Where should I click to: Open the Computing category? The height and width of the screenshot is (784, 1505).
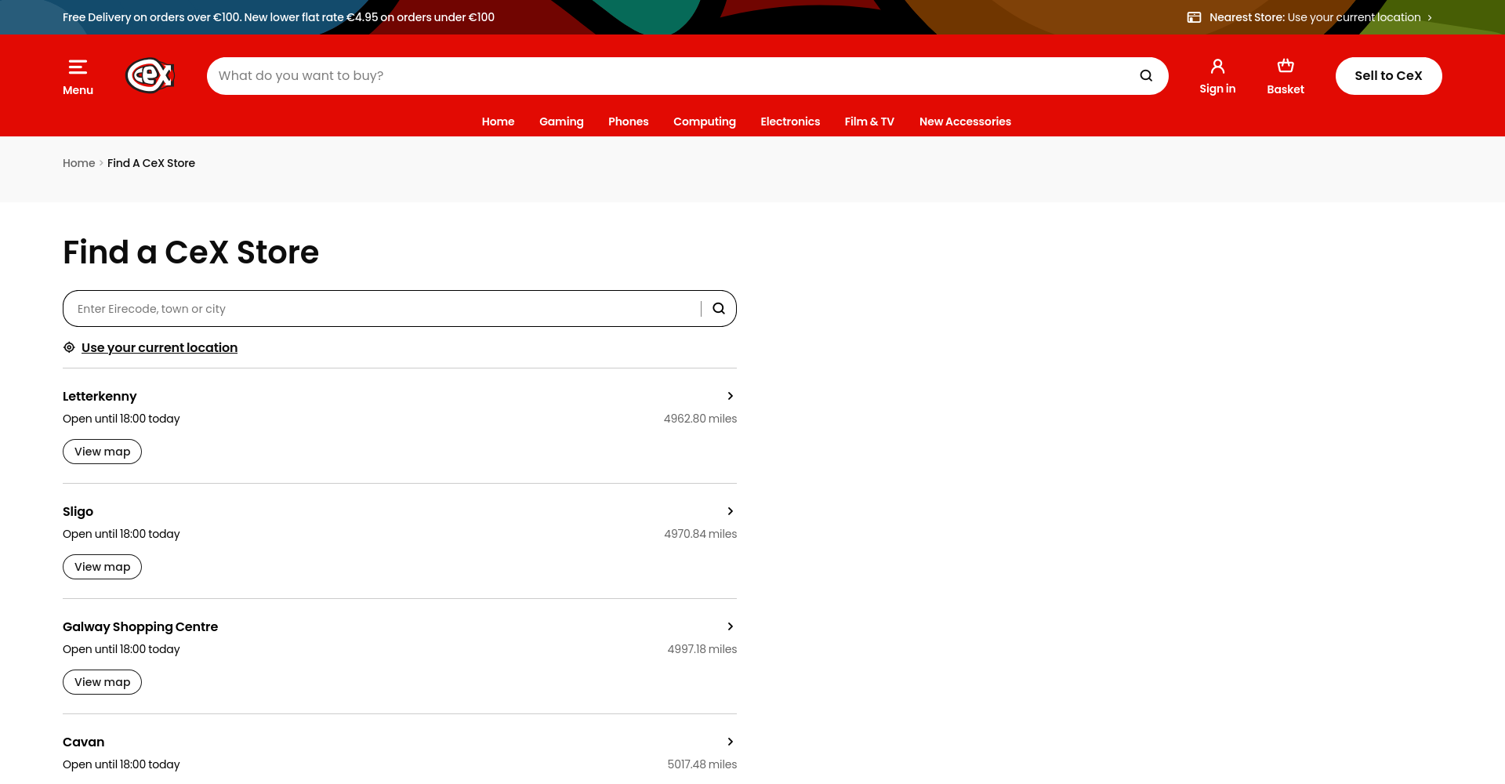pos(705,122)
